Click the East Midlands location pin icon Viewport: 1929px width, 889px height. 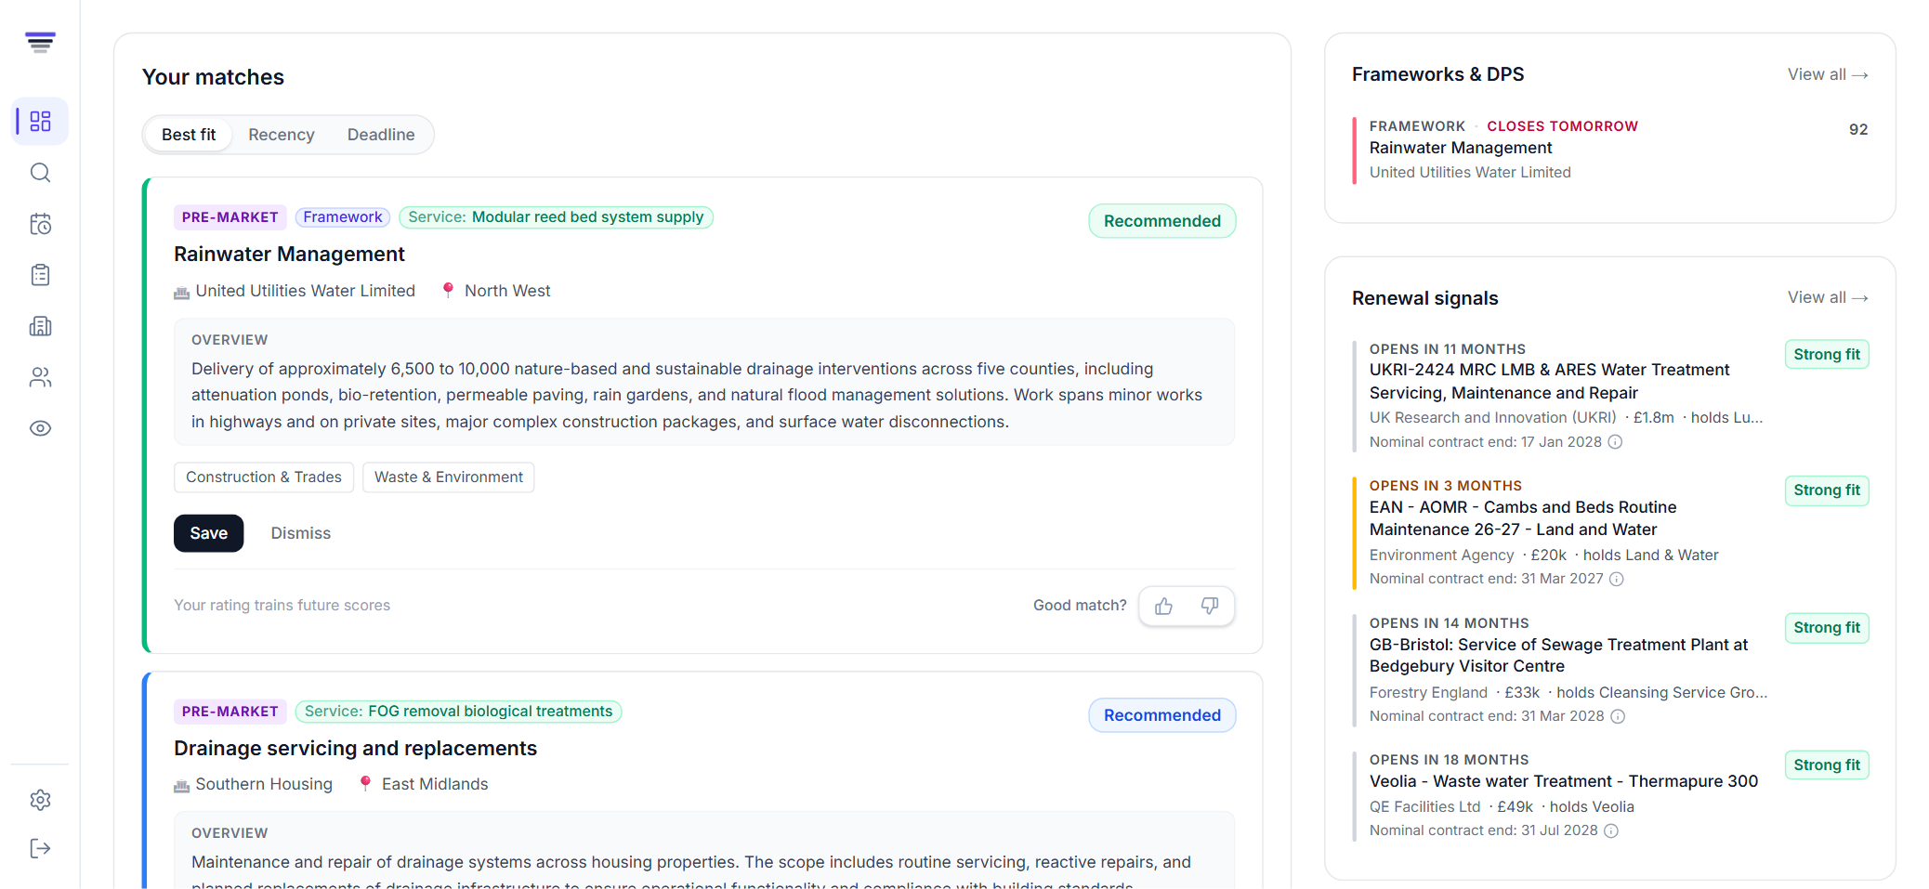pos(365,784)
